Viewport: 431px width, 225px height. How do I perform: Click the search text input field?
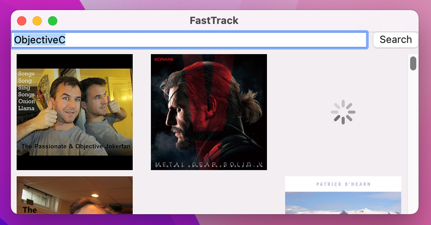pyautogui.click(x=190, y=39)
